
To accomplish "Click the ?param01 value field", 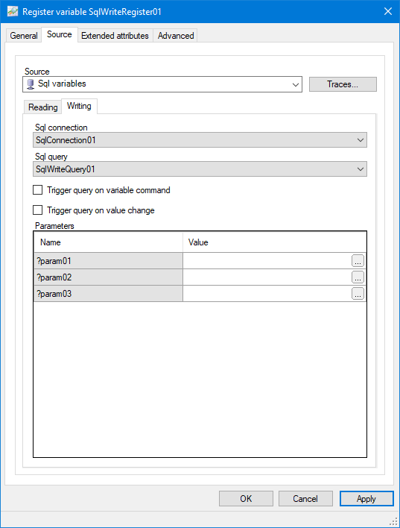I will [267, 261].
